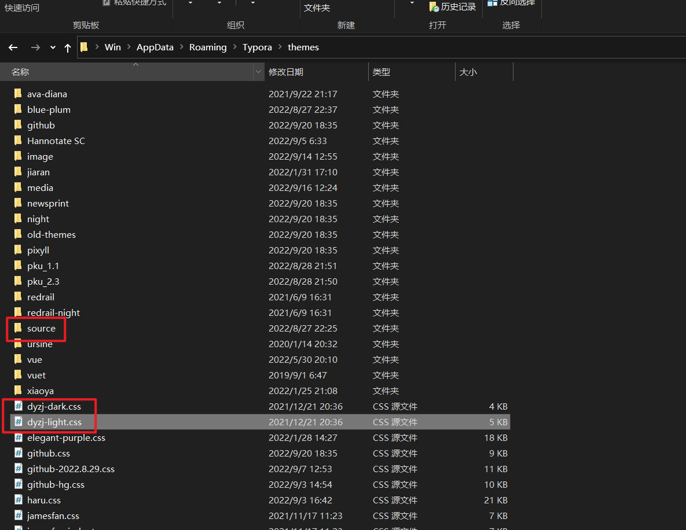The height and width of the screenshot is (530, 686).
Task: Open the recent locations dropdown arrow
Action: point(53,47)
